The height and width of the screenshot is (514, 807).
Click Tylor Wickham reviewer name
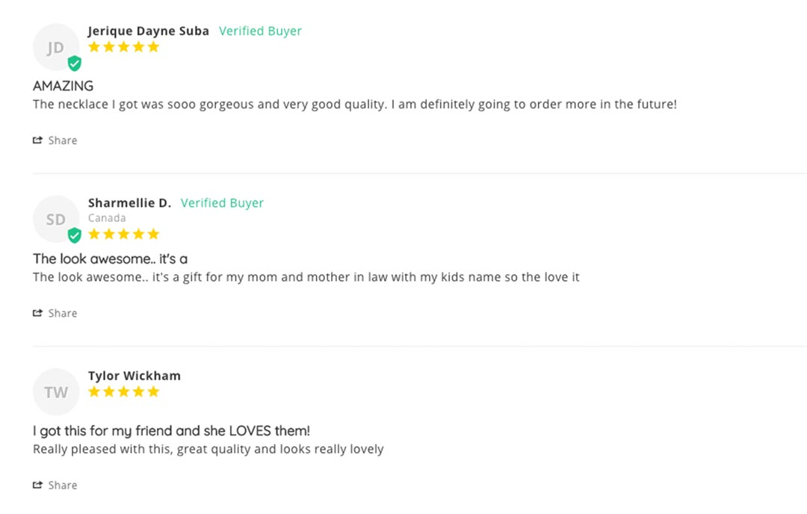(134, 376)
